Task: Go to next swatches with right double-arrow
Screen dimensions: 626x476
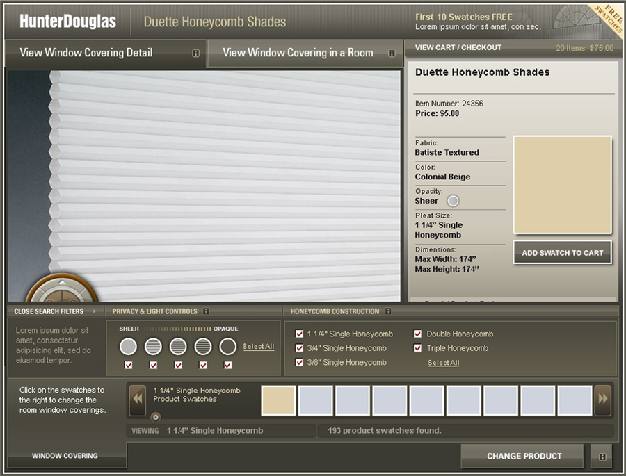Action: (x=602, y=399)
